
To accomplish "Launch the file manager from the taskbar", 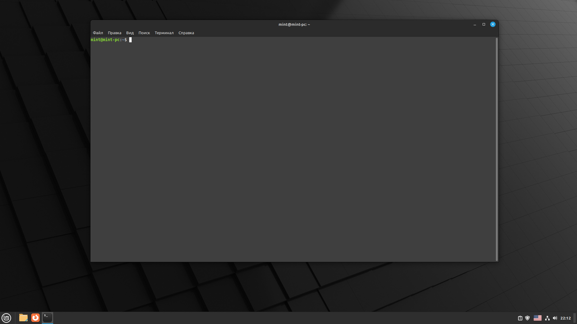I will pyautogui.click(x=23, y=317).
